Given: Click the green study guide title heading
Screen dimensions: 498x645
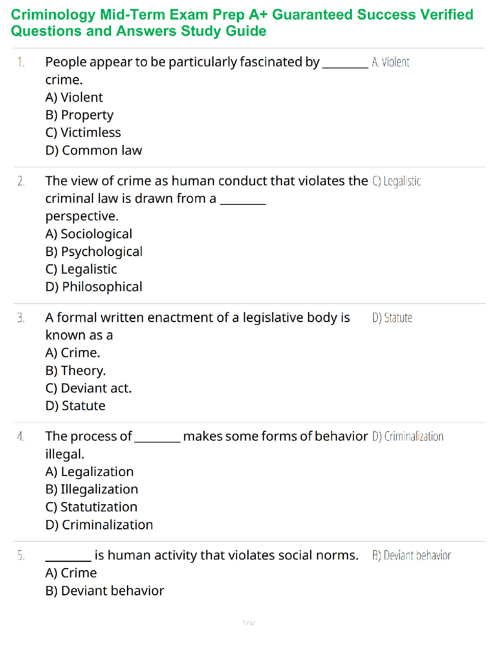Looking at the screenshot, I should [242, 23].
